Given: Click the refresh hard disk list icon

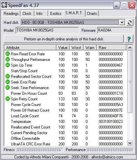Looking at the screenshot, I should (x=130, y=23).
